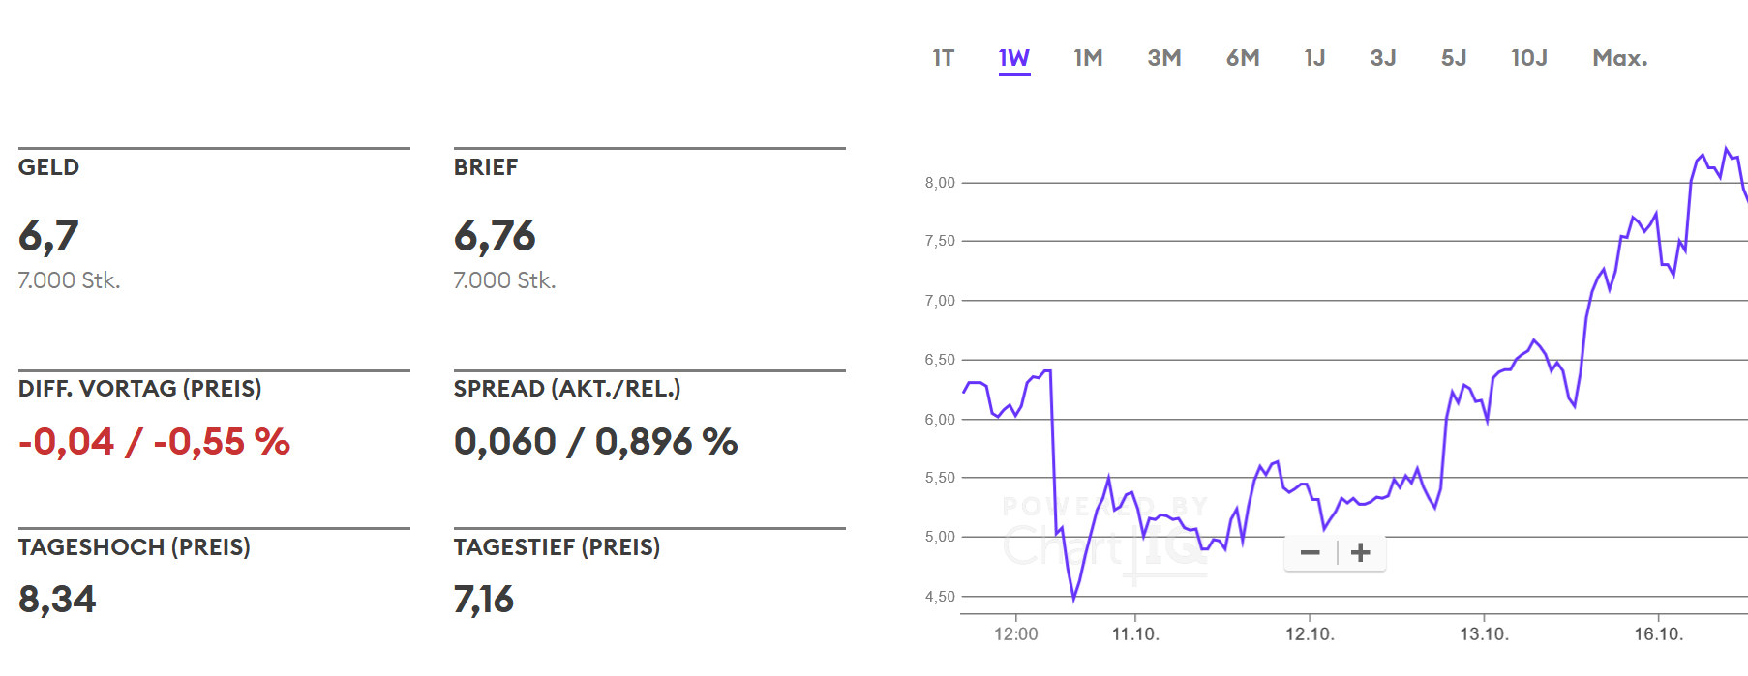Click the Tageshoch value 8,34
1748x676 pixels.
point(57,600)
